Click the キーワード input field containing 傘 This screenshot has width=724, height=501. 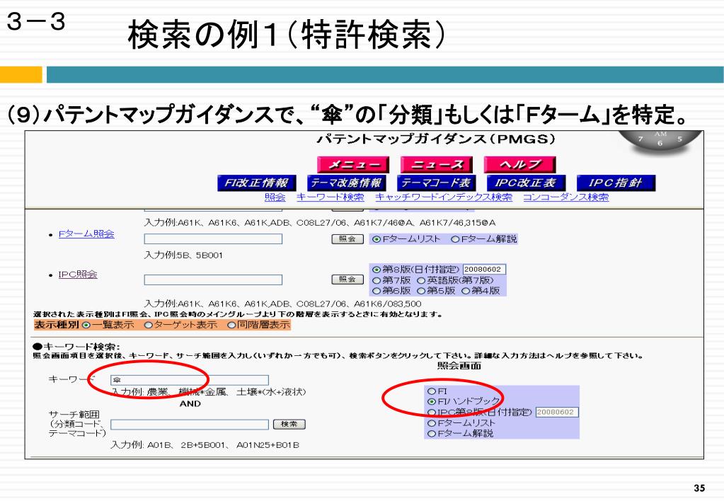[190, 380]
